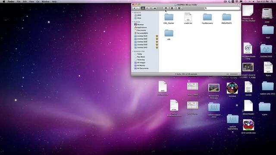Click the Finder search field
This screenshot has width=276, height=155.
click(x=222, y=8)
